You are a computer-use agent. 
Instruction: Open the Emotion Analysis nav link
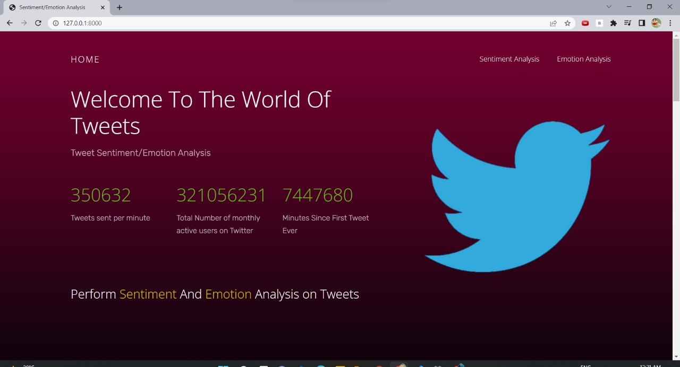(x=583, y=59)
